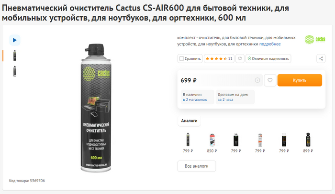Screen dimensions: 335x194
Task: Play the product video thumbnail
Action: tap(14, 40)
